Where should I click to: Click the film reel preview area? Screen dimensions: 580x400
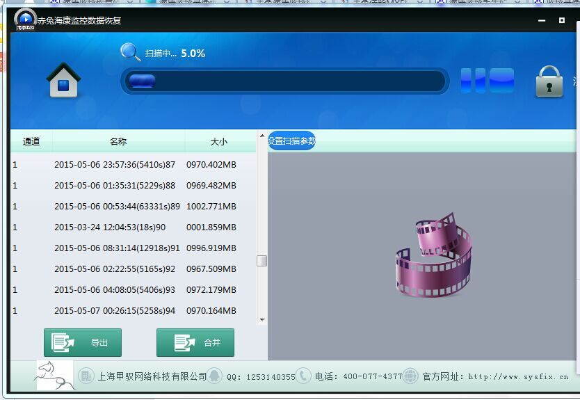[x=434, y=254]
